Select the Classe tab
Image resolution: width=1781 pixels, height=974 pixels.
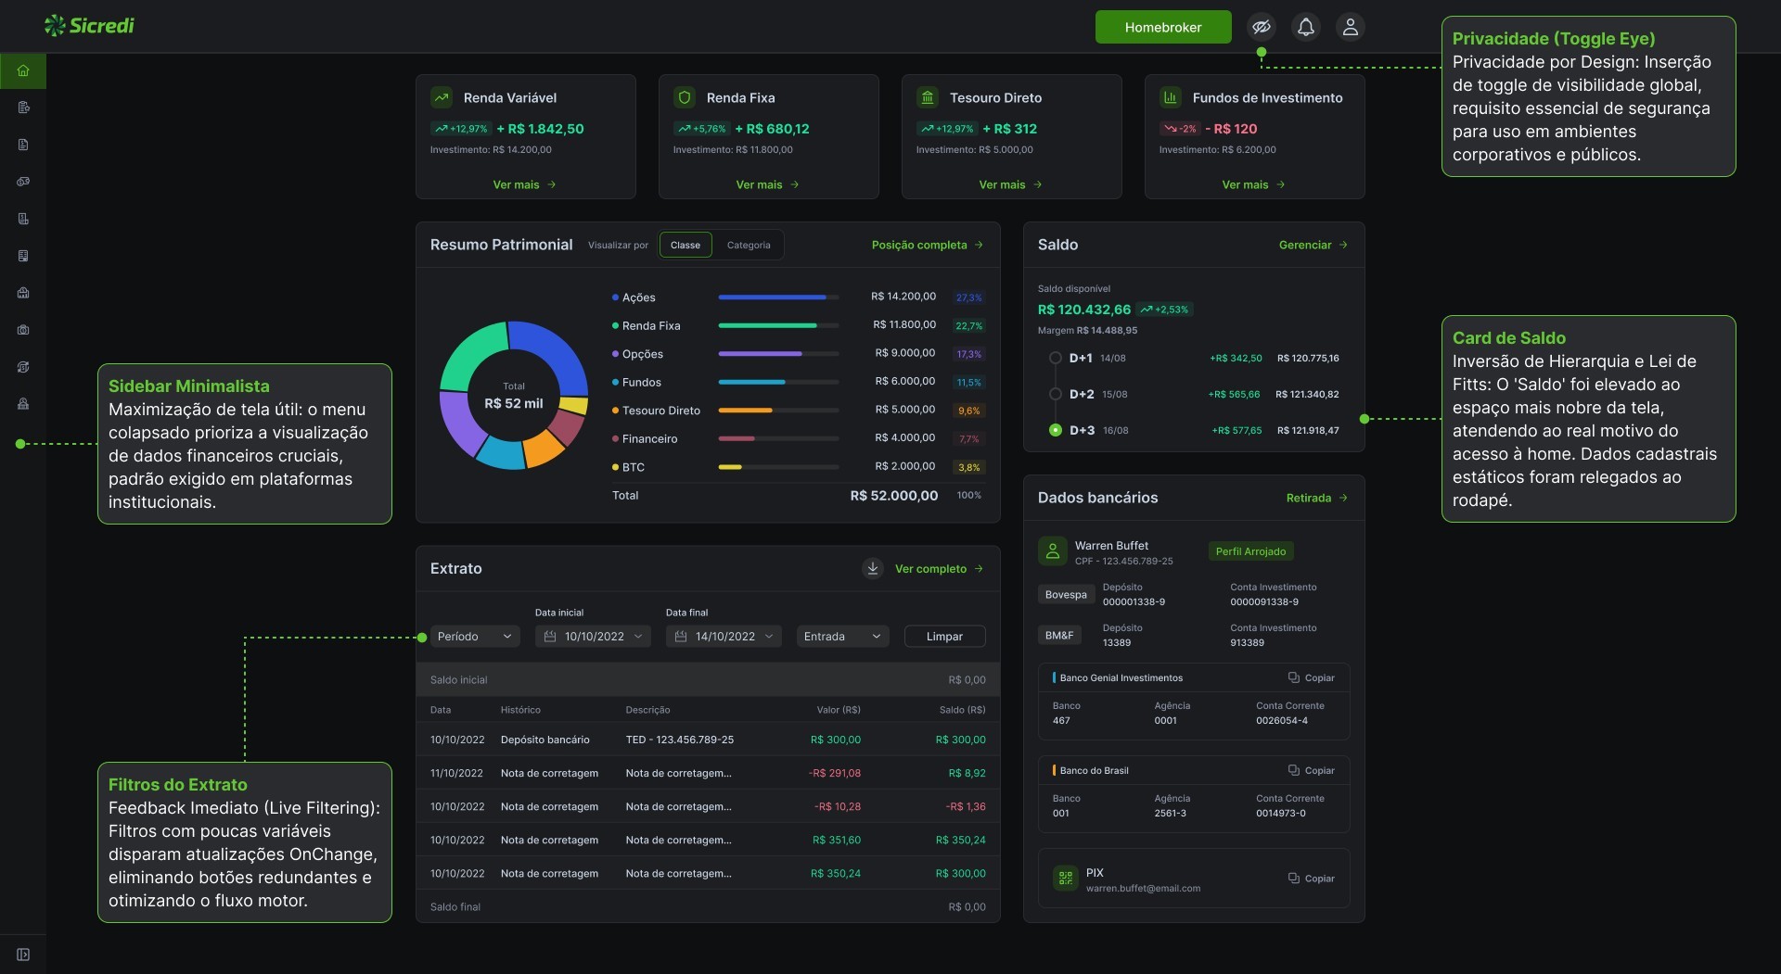click(x=685, y=245)
